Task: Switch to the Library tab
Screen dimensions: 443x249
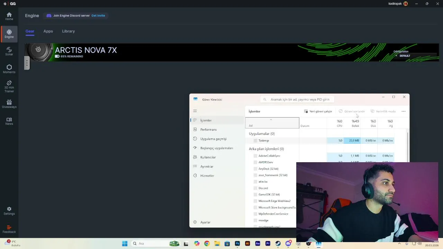Action: [x=68, y=31]
